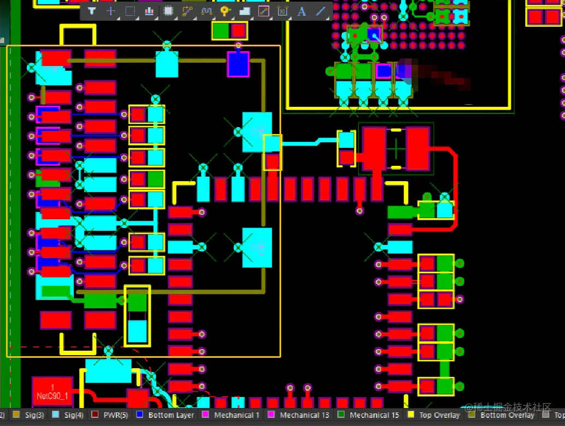Image resolution: width=565 pixels, height=426 pixels.
Task: Activate the PWR(5) layer tab
Action: click(x=110, y=415)
